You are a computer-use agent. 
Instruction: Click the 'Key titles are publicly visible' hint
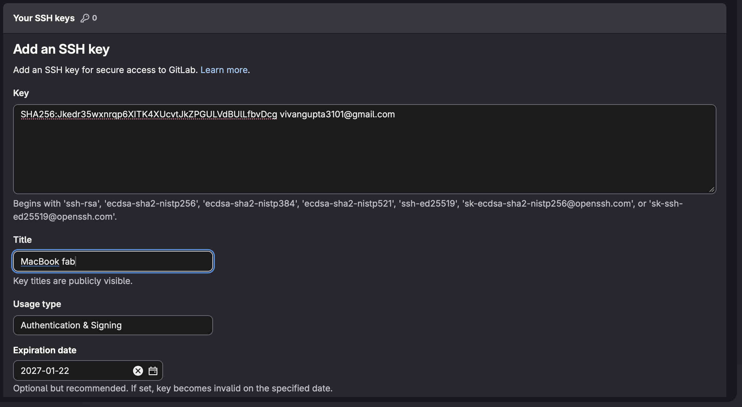point(73,281)
